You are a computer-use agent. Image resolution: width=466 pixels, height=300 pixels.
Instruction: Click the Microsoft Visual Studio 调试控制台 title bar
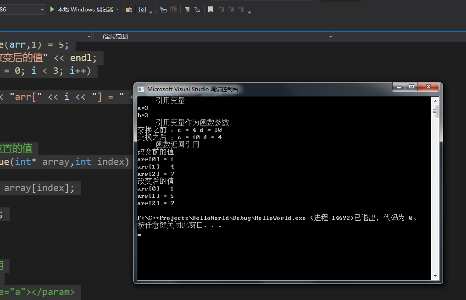(x=264, y=89)
